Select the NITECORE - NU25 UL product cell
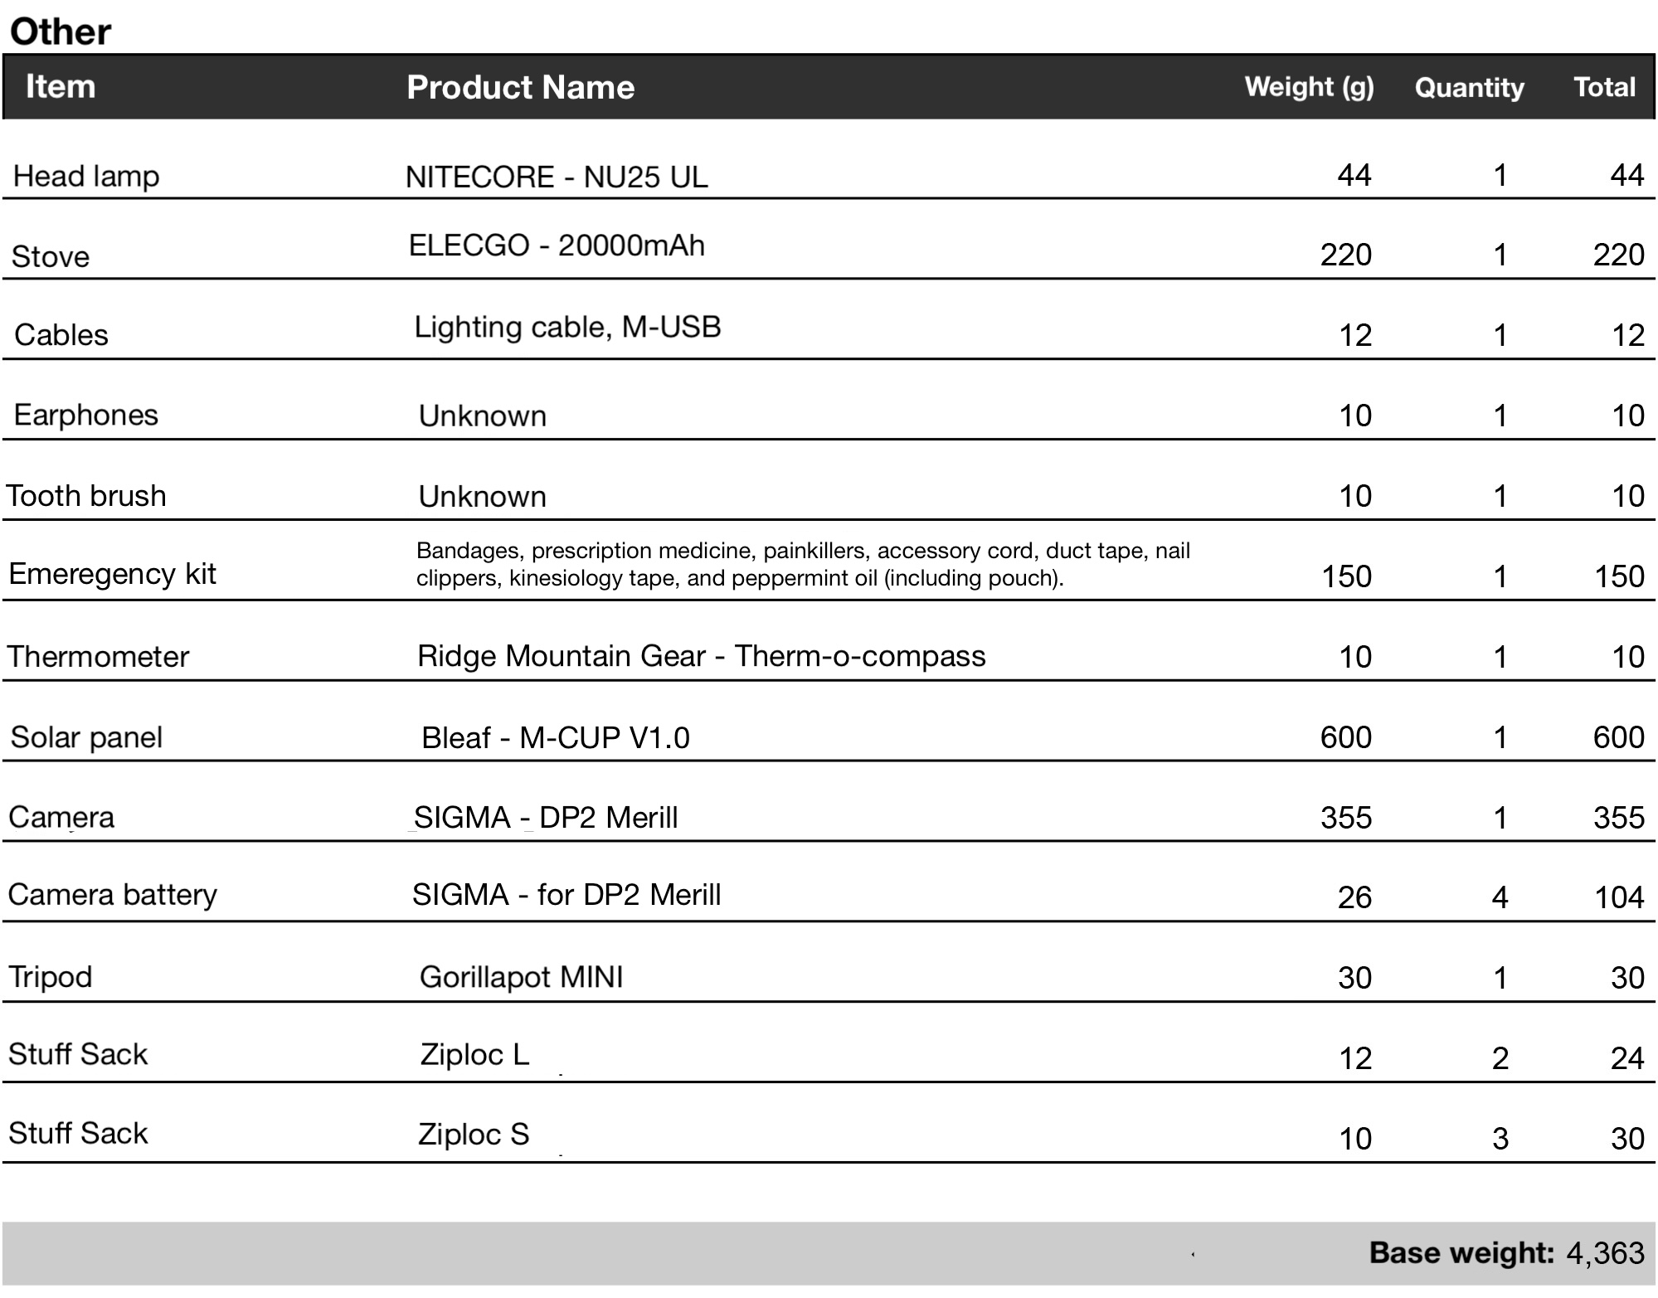The image size is (1658, 1298). tap(557, 177)
